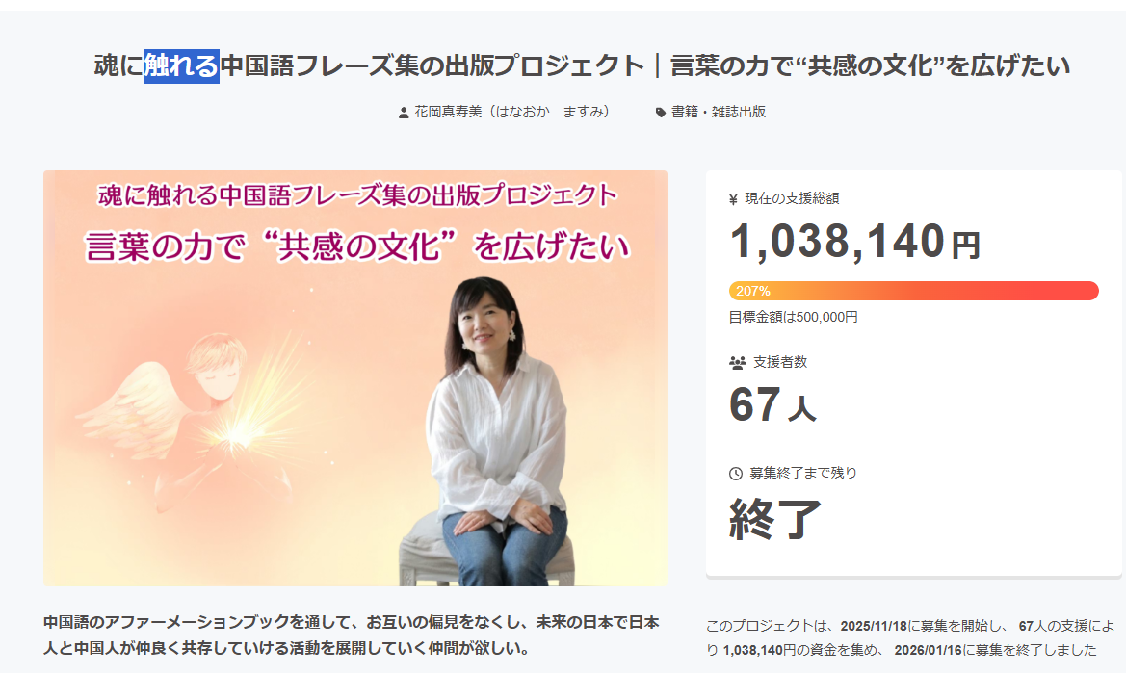Open the 書籍・雑誌出版 category link

719,112
